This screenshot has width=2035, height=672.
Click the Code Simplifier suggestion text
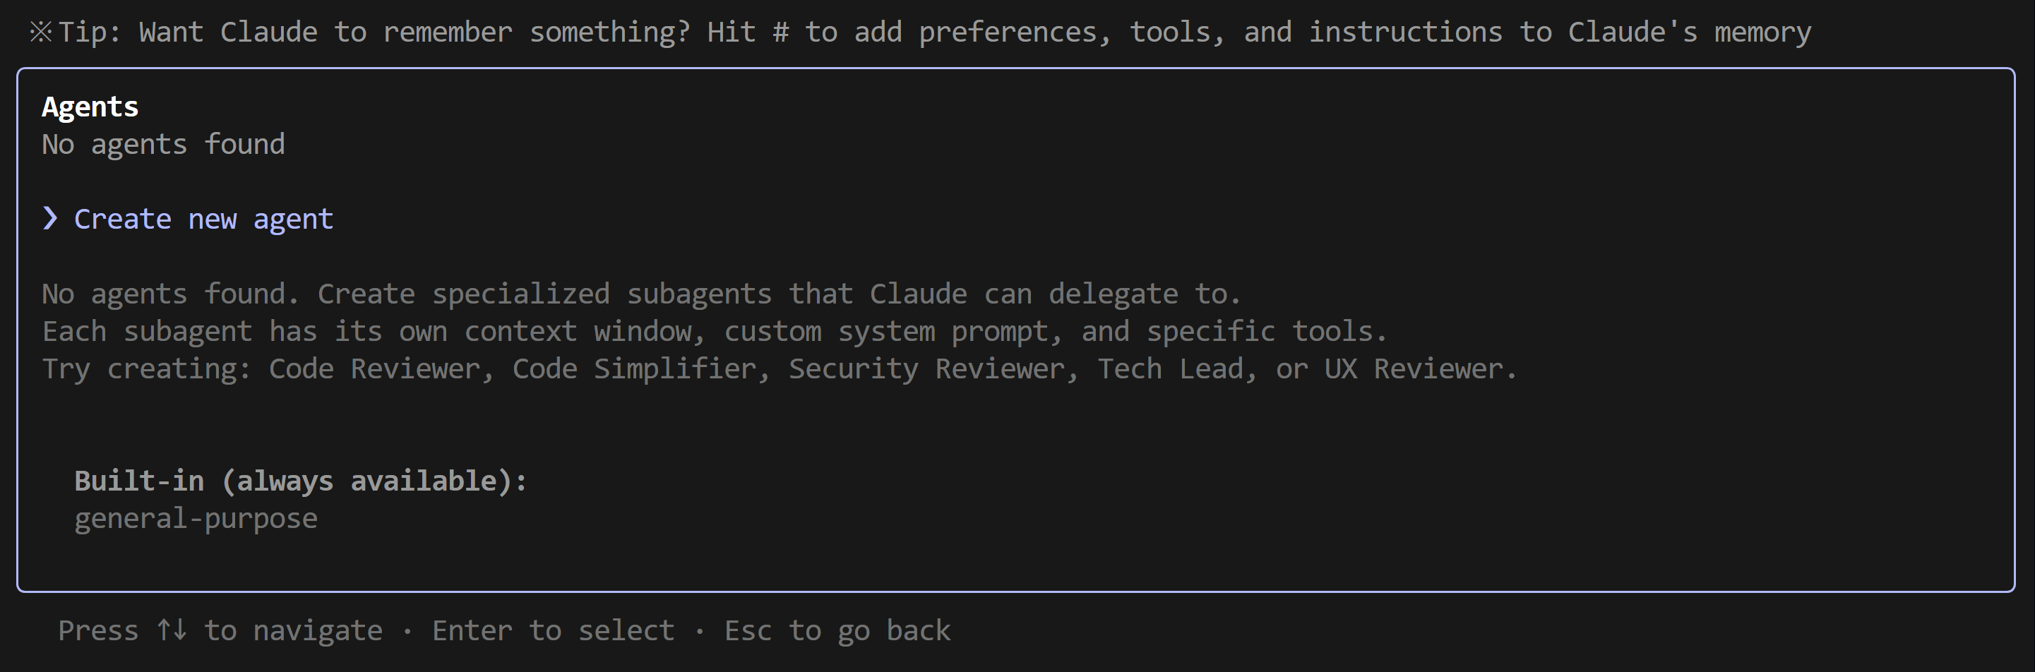(633, 368)
